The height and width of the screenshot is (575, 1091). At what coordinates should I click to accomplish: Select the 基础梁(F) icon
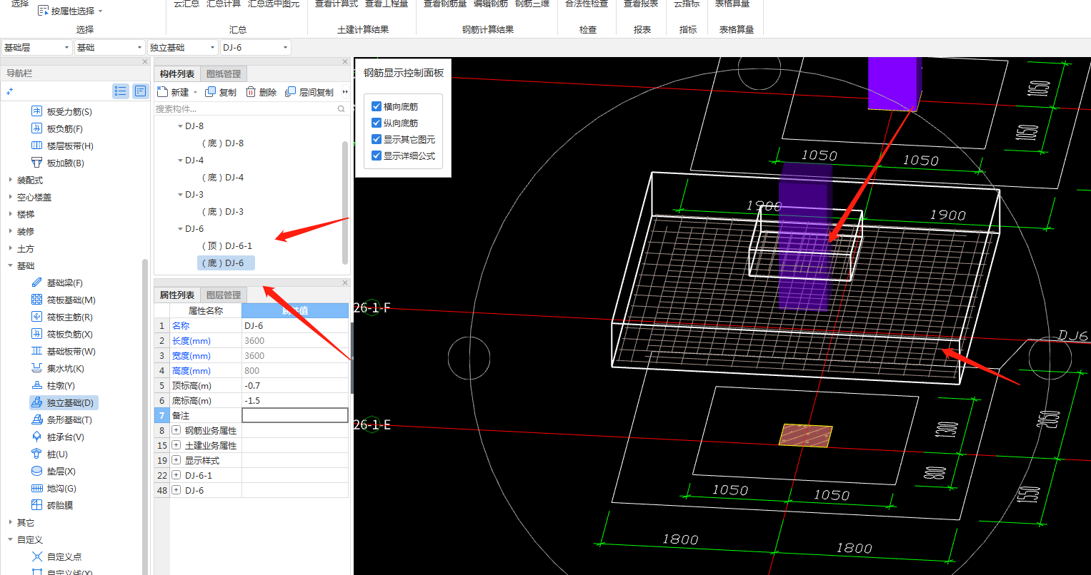tap(36, 283)
